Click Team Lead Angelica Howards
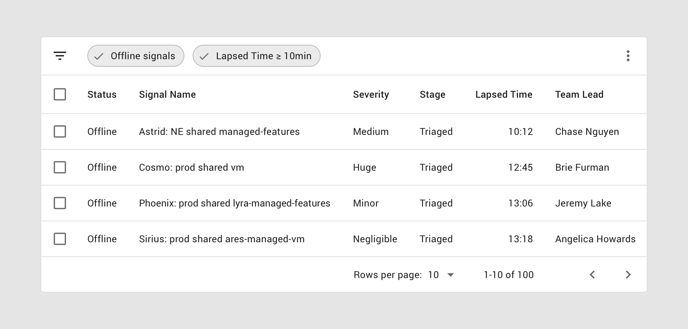The width and height of the screenshot is (688, 329). tap(595, 239)
